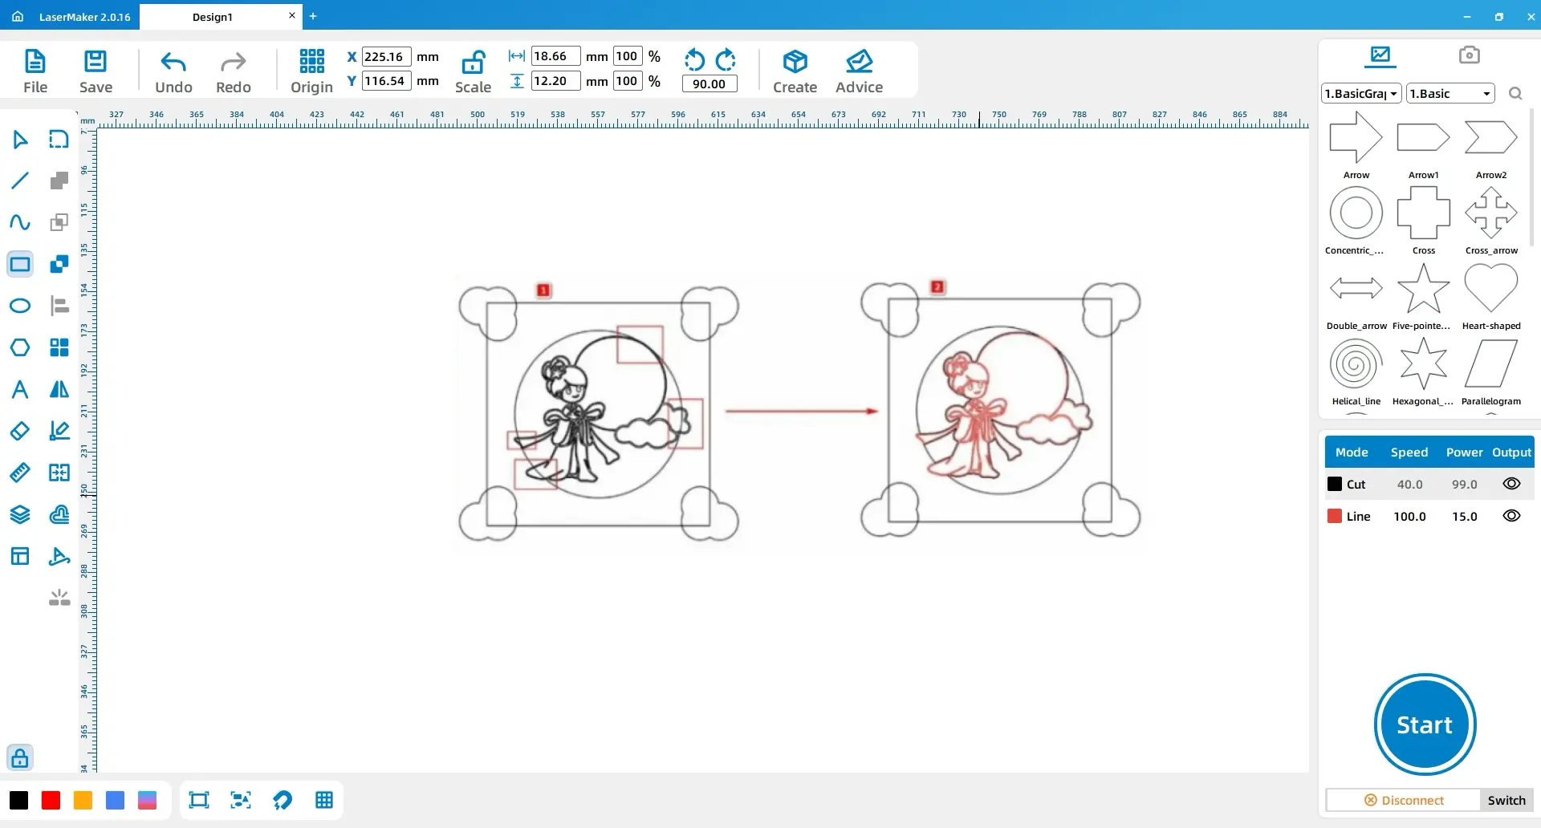Switch to the camera tab
The width and height of the screenshot is (1541, 828).
click(x=1469, y=55)
